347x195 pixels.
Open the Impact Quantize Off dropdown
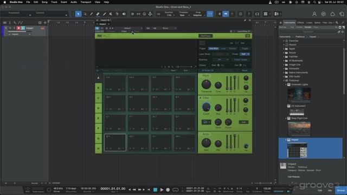(x=221, y=60)
